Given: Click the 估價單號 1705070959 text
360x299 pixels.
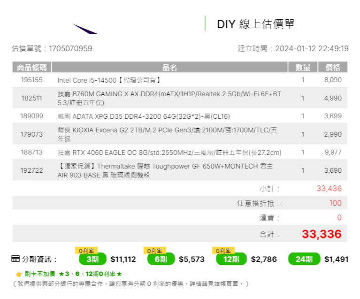Looking at the screenshot, I should (52, 48).
